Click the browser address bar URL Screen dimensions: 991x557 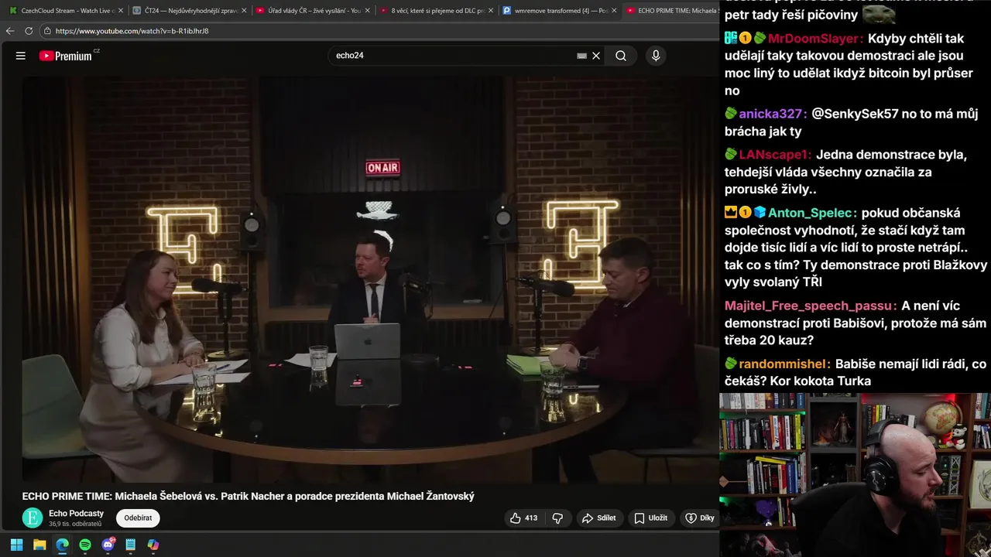pos(132,31)
